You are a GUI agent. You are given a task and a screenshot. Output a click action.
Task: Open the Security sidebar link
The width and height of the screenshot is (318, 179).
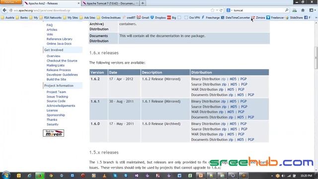[53, 124]
